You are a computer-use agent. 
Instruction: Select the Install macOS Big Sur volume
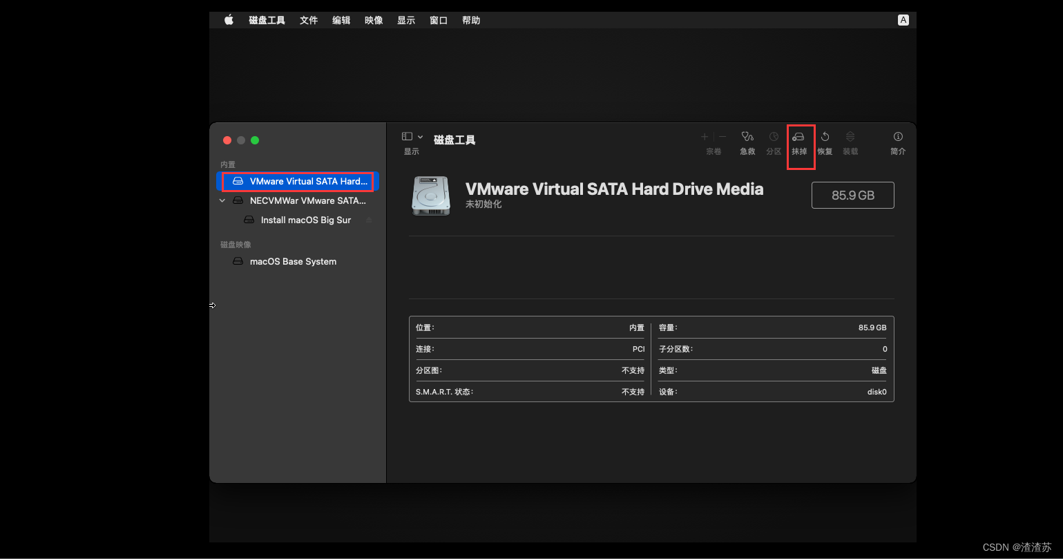click(298, 220)
